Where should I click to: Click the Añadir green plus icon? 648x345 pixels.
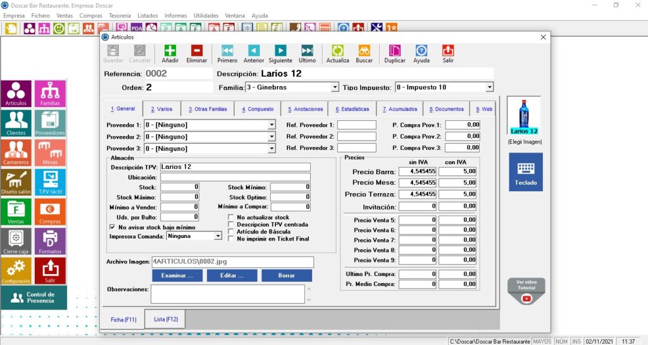(170, 51)
